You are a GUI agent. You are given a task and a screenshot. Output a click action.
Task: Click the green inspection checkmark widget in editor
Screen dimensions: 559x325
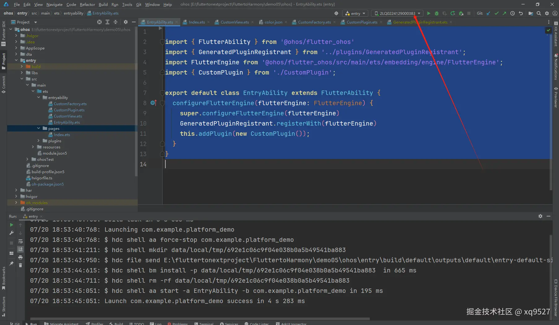[x=548, y=30]
